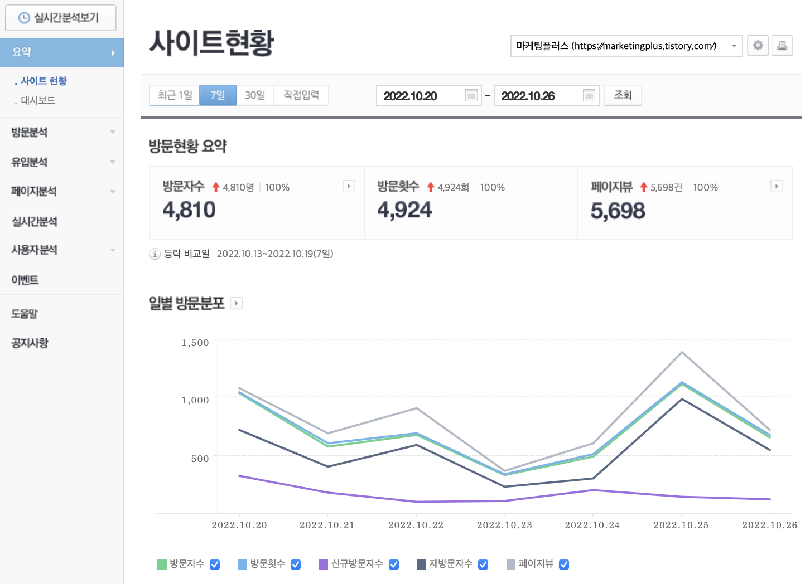Screen dimensions: 810x584
Task: Click the print icon next to settings
Action: (x=782, y=46)
